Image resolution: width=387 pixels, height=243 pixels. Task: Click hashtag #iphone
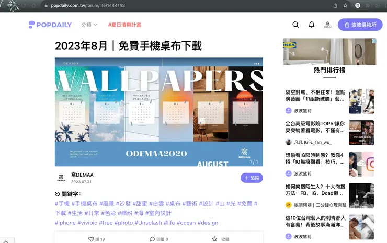(x=65, y=223)
